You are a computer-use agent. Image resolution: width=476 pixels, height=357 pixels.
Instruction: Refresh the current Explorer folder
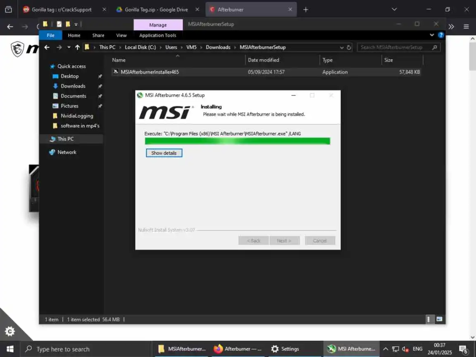pyautogui.click(x=349, y=48)
